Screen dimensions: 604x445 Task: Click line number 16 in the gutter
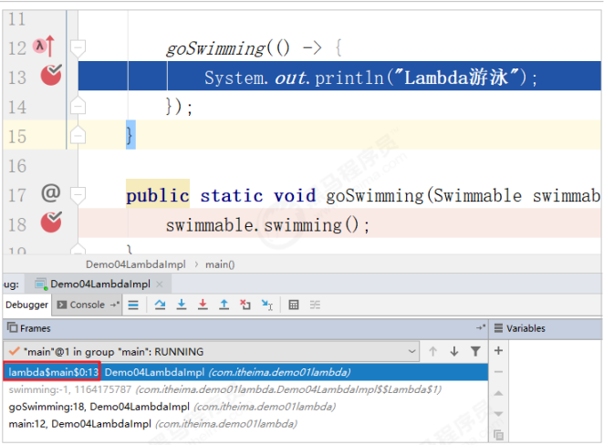[17, 166]
